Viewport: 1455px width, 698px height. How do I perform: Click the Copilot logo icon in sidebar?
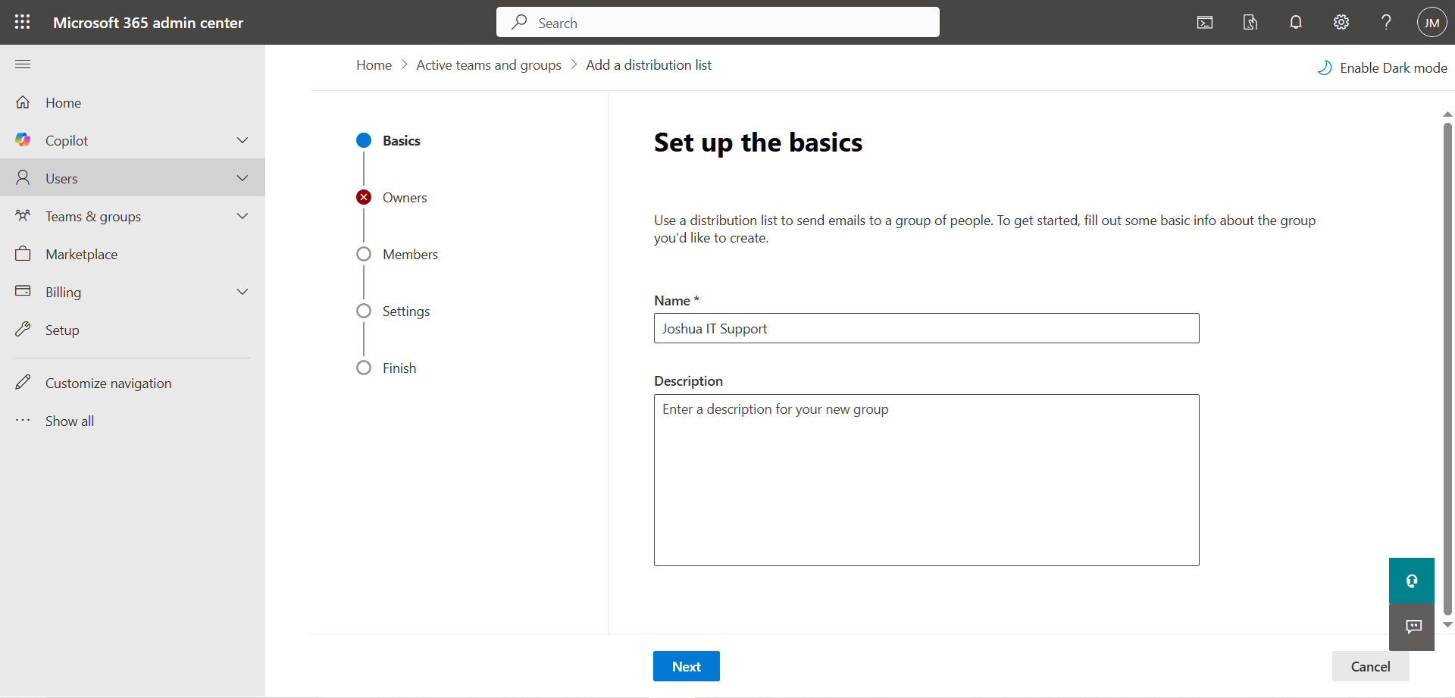pos(23,140)
